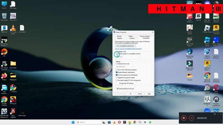Viewport: 223px width, 125px height.
Task: Select the CapCut desktop icon
Action: [x=198, y=17]
